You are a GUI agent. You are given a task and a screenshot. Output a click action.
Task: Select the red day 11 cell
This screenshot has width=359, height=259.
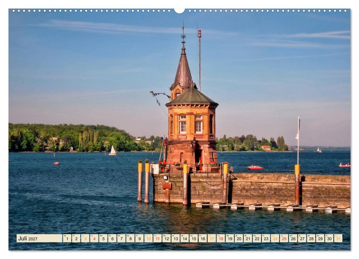[158, 238]
